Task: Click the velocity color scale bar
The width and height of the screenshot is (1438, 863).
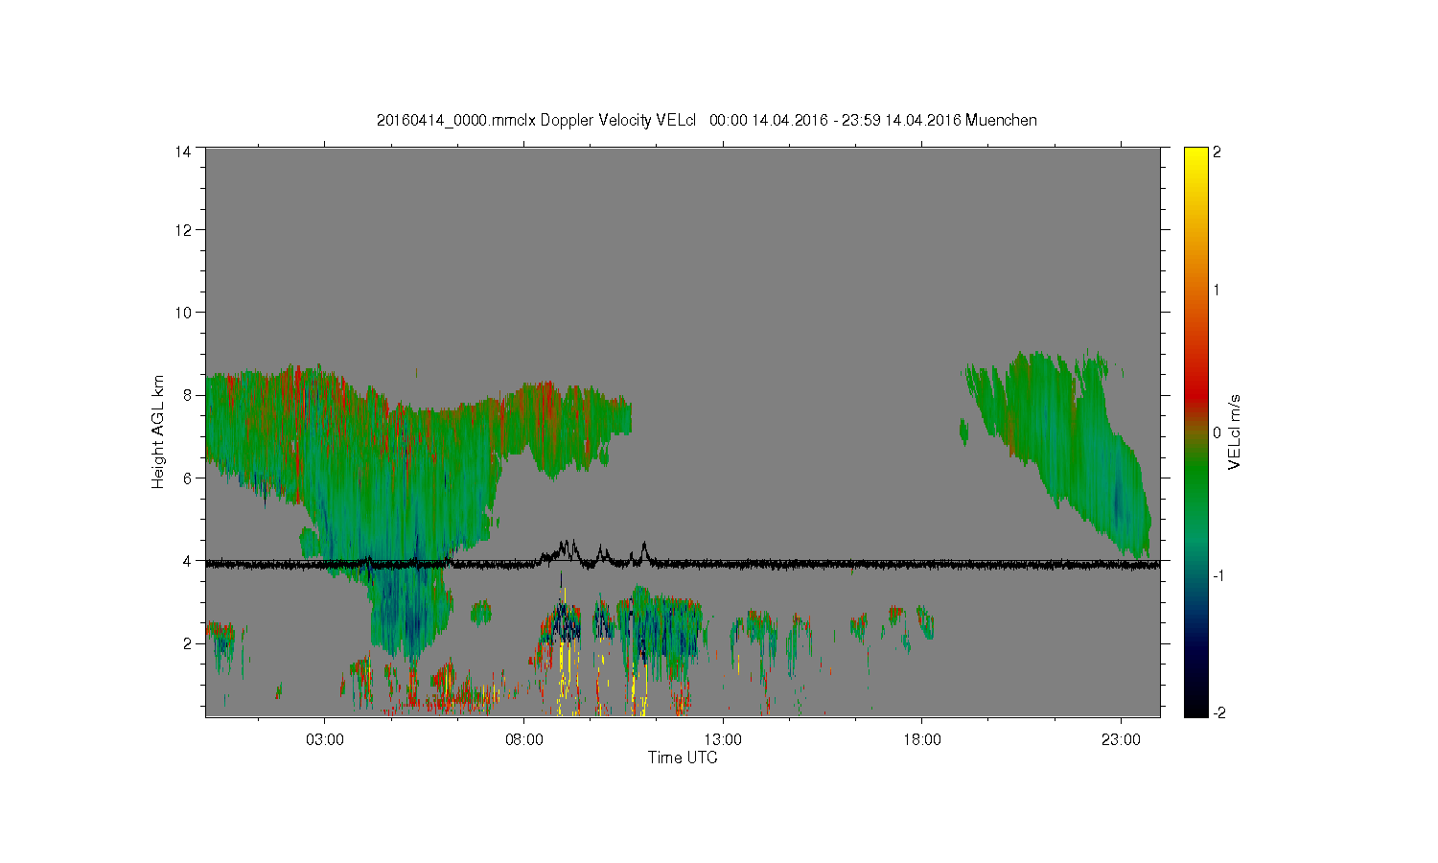Action: tap(1195, 431)
